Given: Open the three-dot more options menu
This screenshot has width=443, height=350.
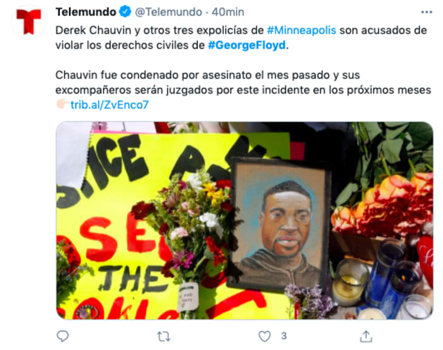Looking at the screenshot, I should [x=427, y=12].
